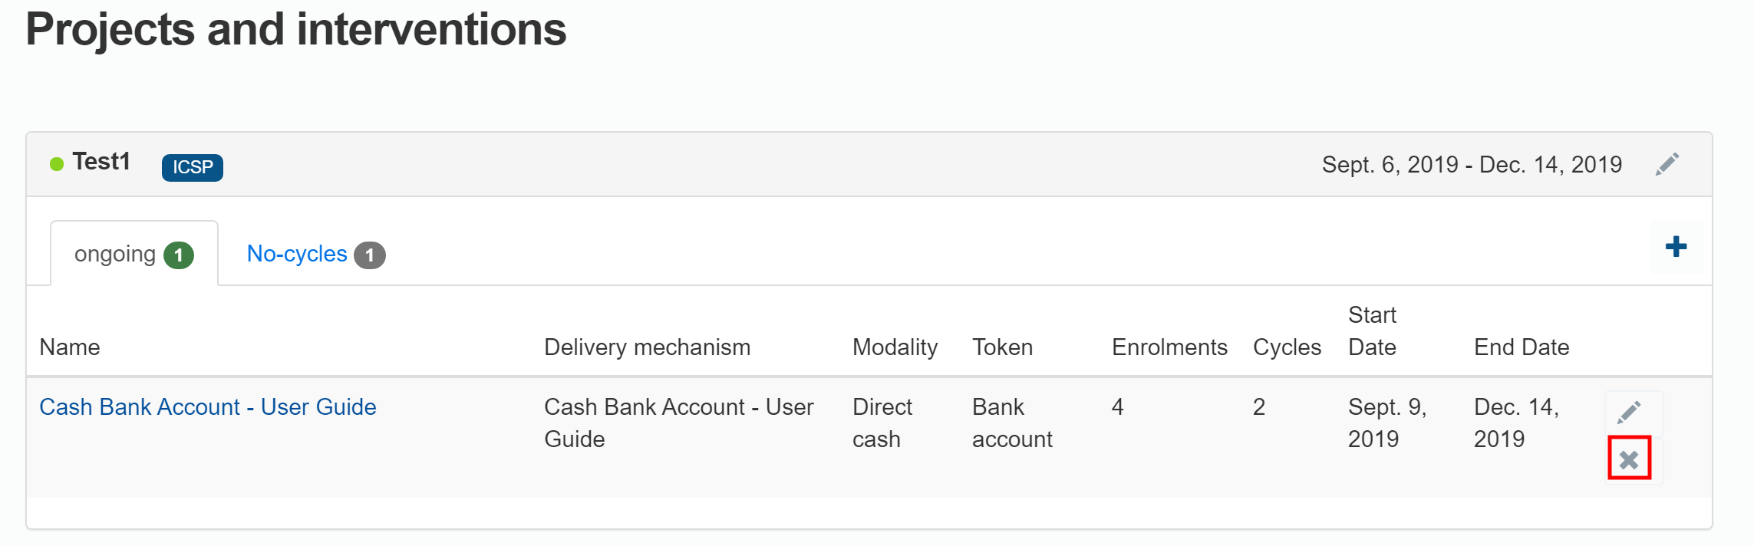The image size is (1754, 546).
Task: Click the plus icon to add intervention
Action: 1676,246
